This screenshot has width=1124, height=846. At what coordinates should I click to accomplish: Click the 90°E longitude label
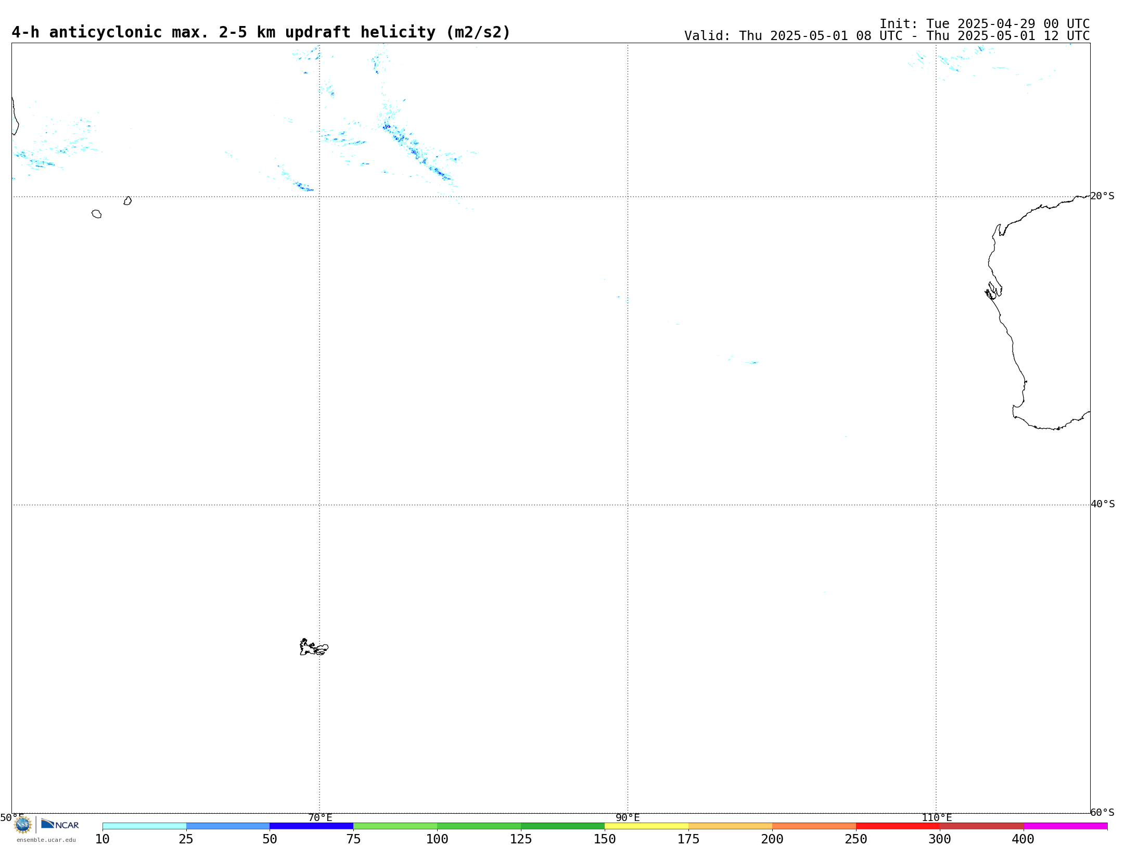click(x=628, y=817)
